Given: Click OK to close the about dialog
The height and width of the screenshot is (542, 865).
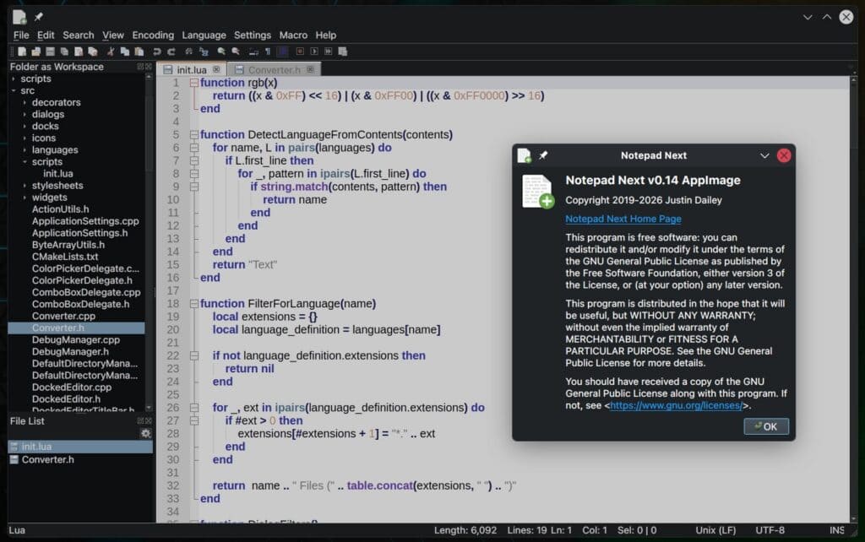Looking at the screenshot, I should coord(765,426).
